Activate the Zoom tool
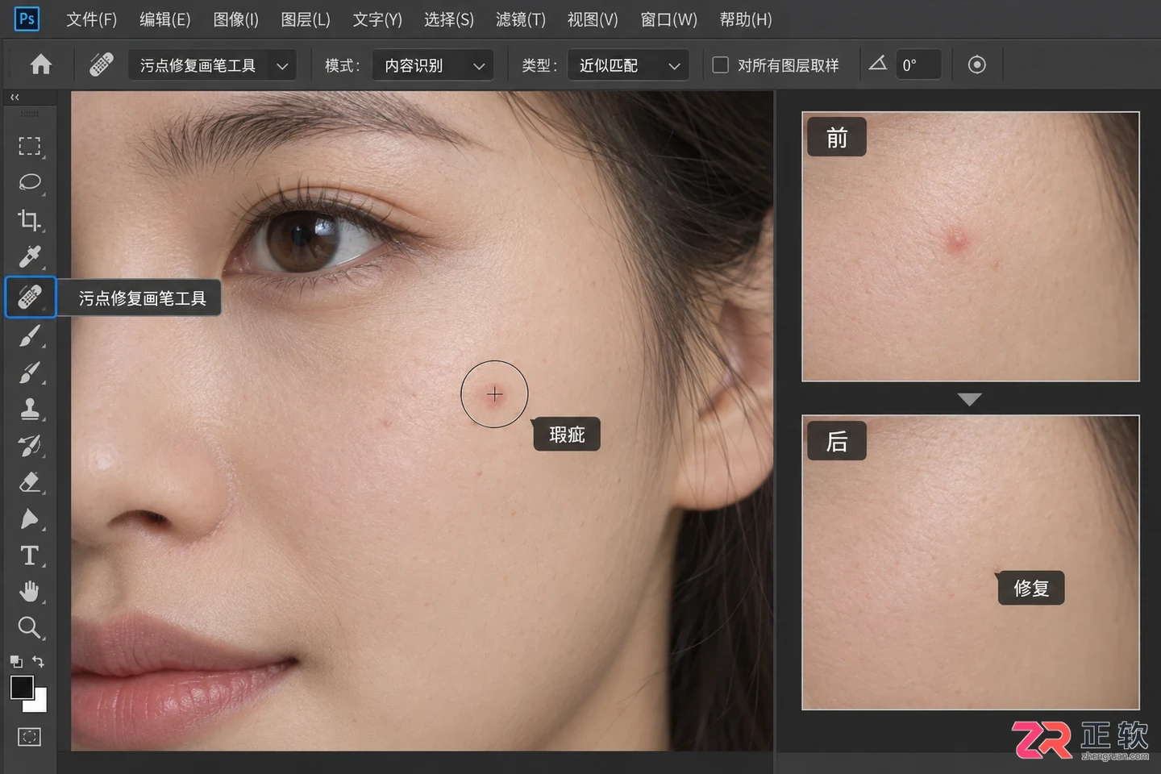This screenshot has height=774, width=1161. tap(30, 627)
